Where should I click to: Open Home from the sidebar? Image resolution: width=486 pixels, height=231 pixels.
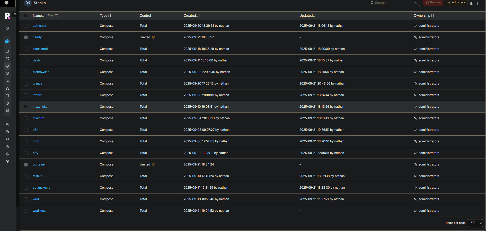point(7,28)
